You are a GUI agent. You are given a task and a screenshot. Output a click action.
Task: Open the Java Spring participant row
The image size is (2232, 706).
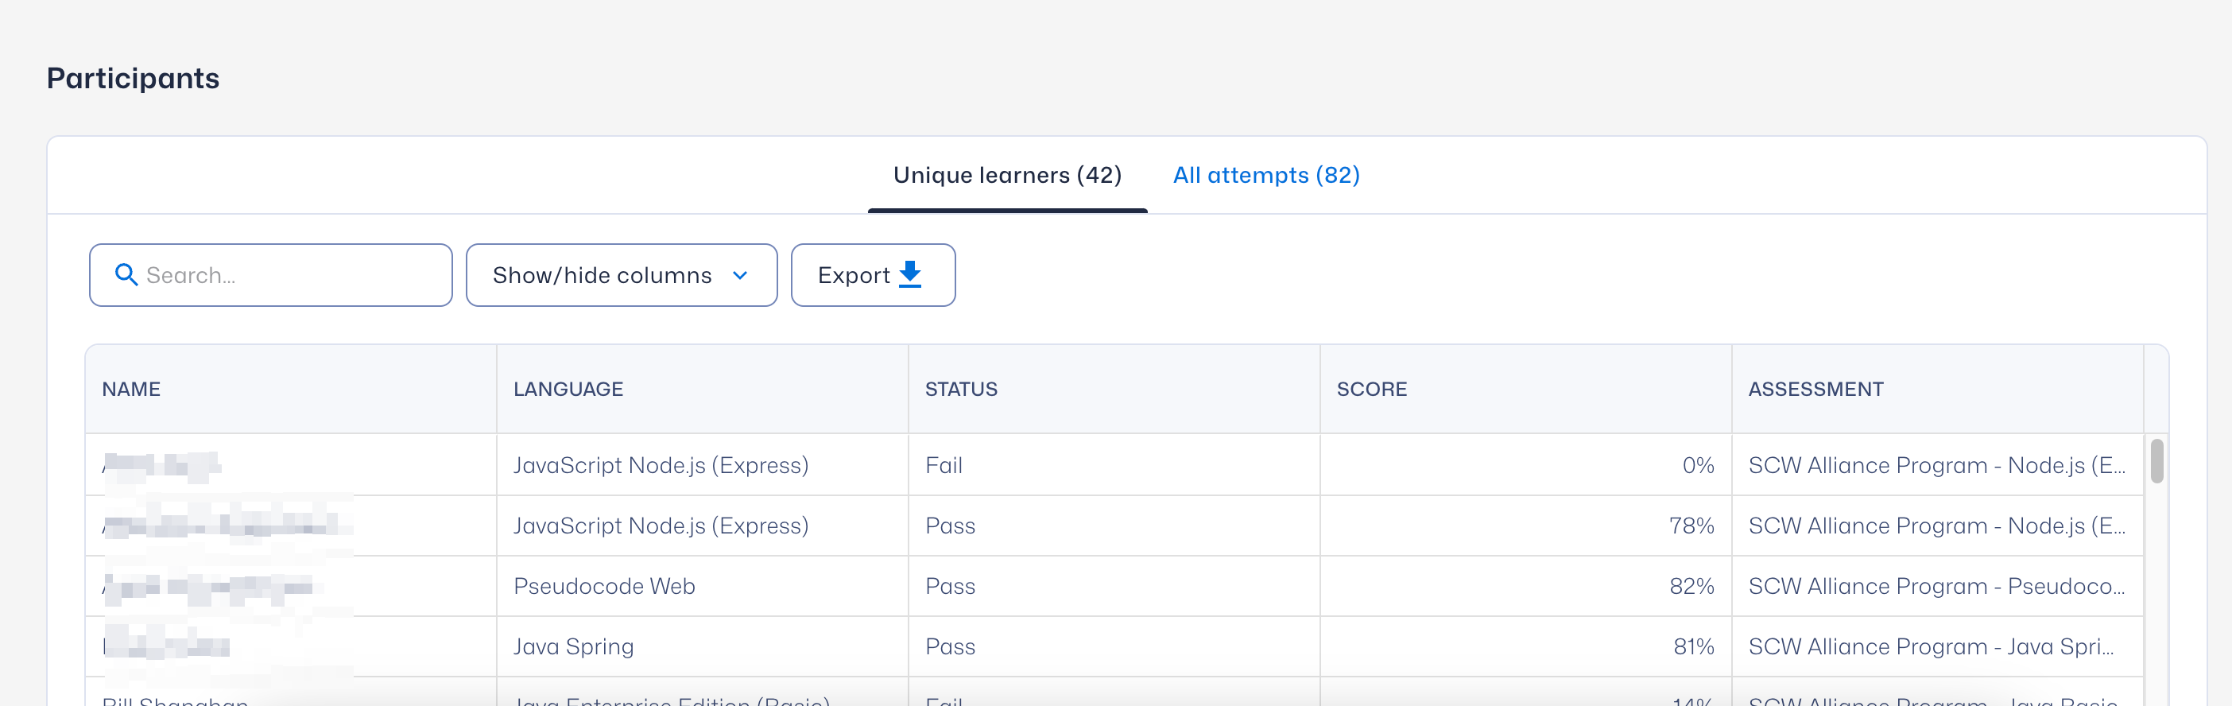pos(1114,647)
